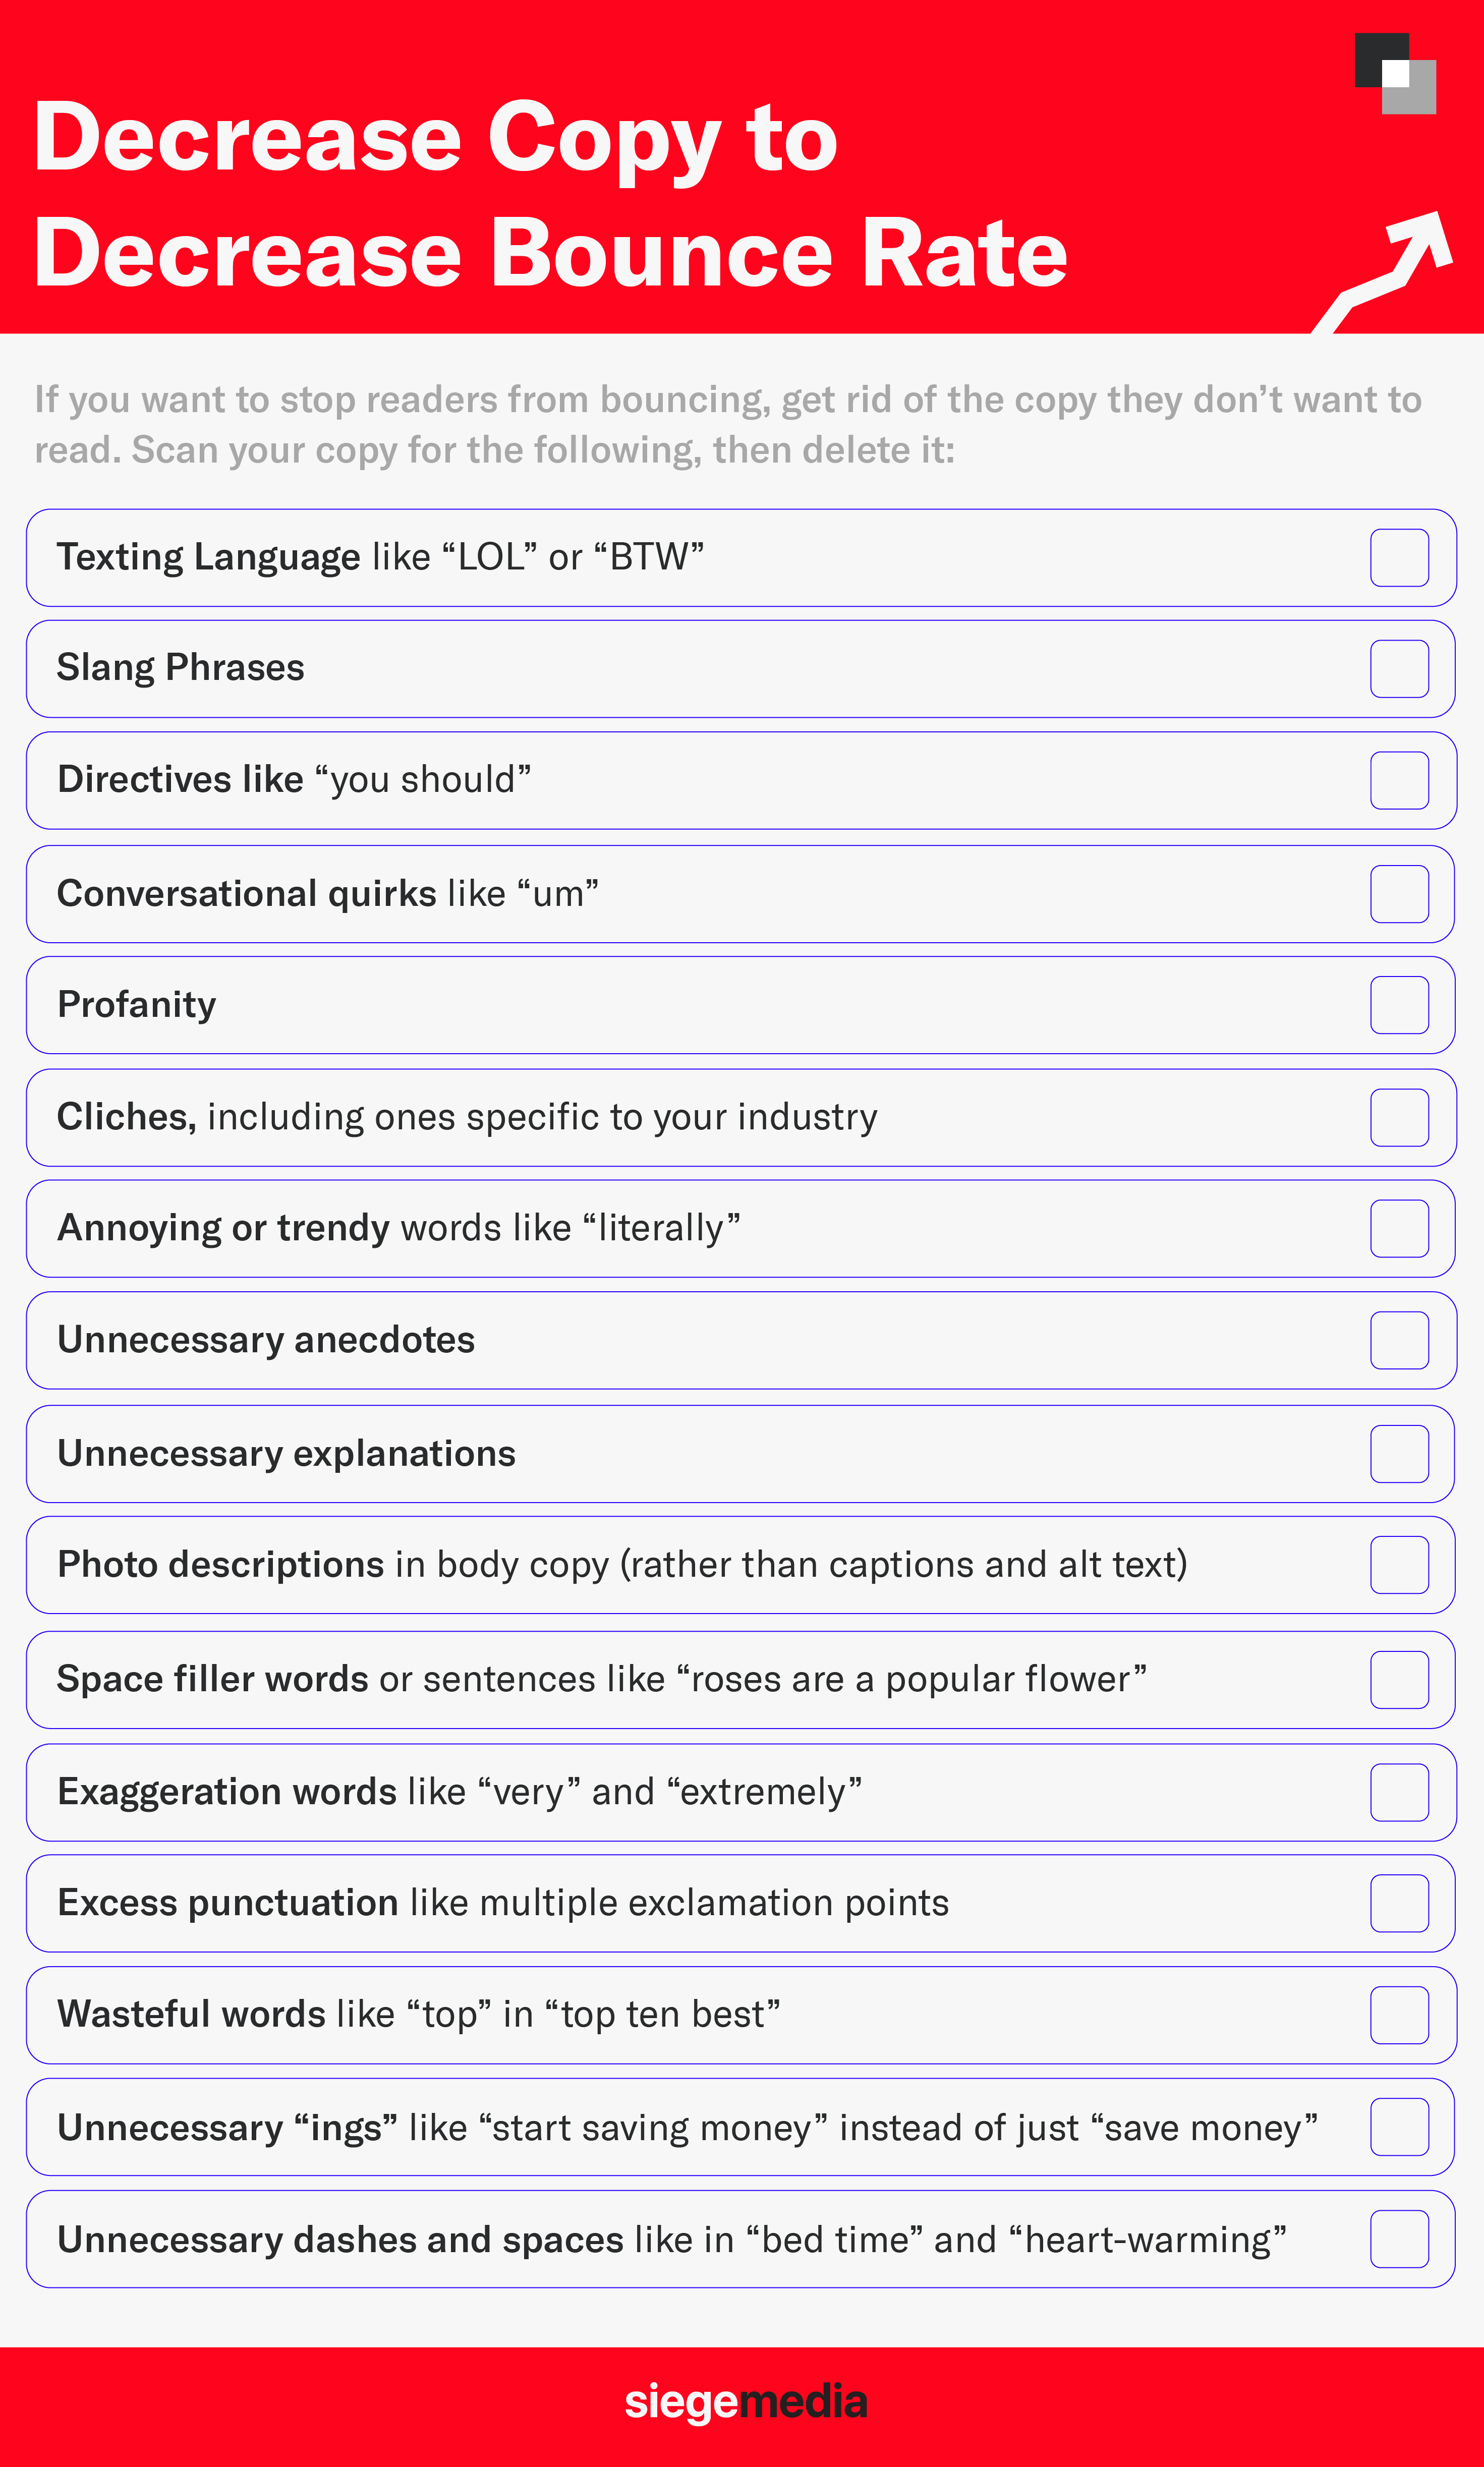Tick the Slang Phrases checkbox

1399,668
